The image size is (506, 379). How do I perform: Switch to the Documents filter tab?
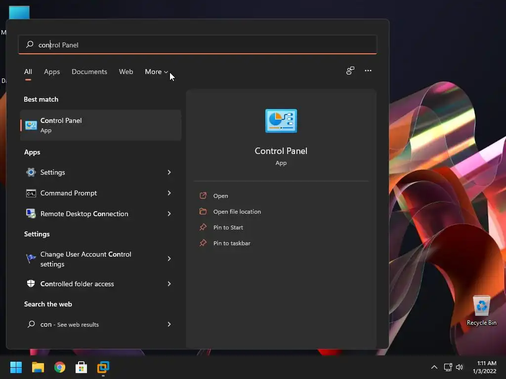89,72
